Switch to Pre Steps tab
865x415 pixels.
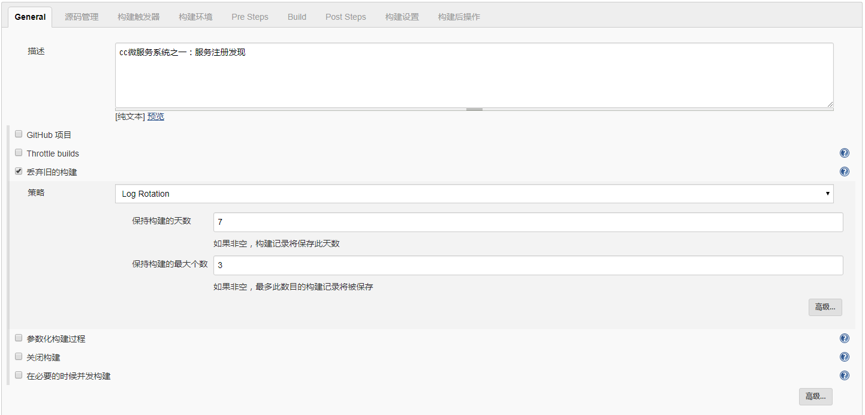coord(250,17)
